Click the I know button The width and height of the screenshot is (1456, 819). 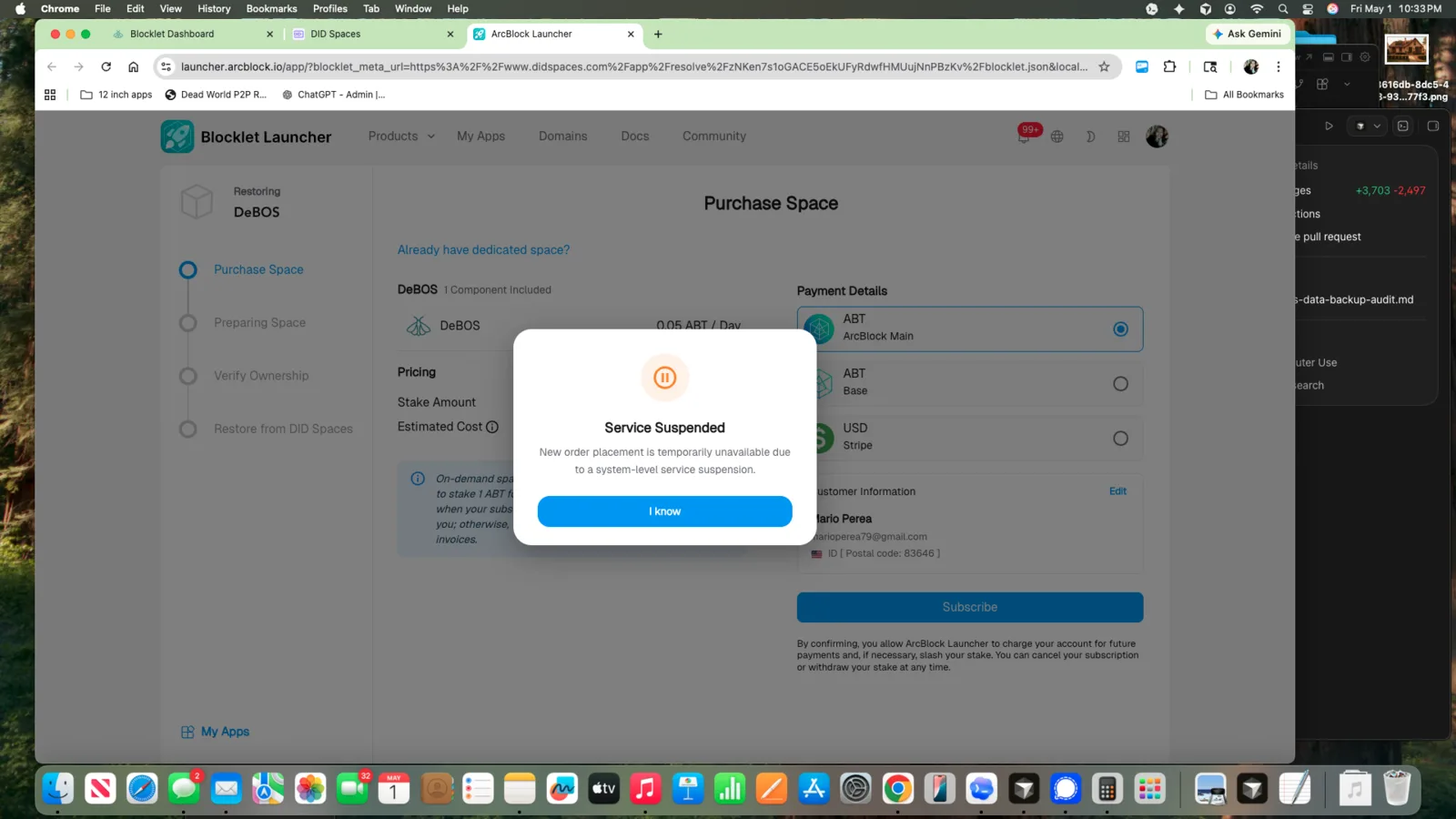pos(665,511)
